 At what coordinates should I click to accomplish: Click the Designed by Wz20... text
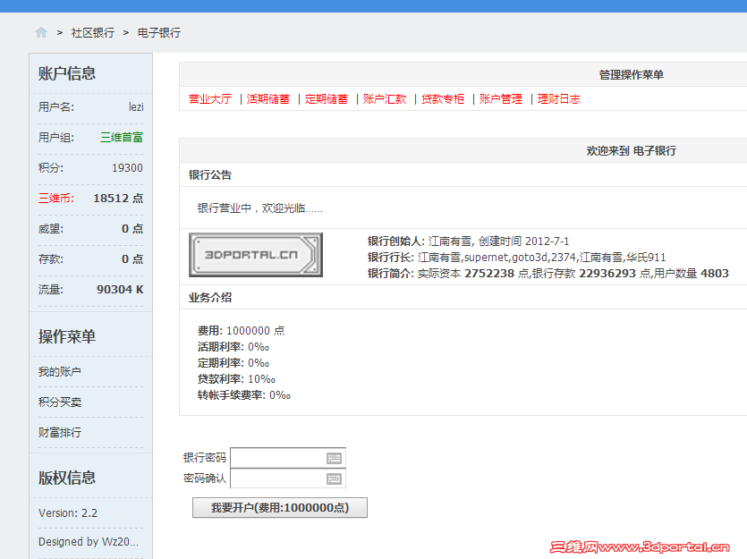[x=89, y=541]
